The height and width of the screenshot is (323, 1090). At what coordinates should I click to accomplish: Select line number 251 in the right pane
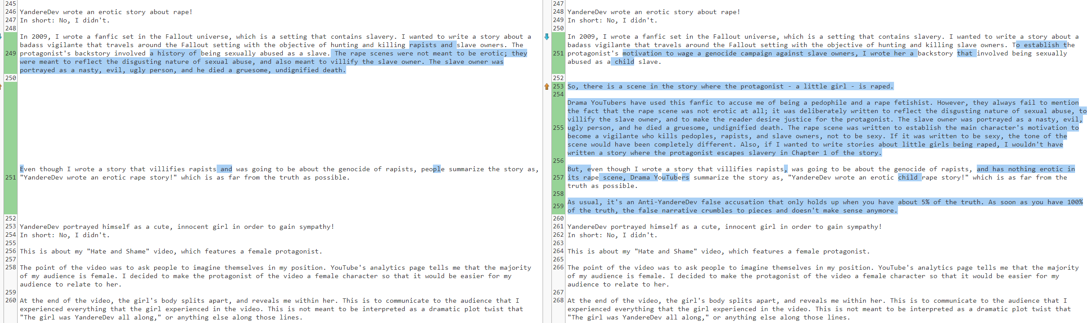(558, 53)
